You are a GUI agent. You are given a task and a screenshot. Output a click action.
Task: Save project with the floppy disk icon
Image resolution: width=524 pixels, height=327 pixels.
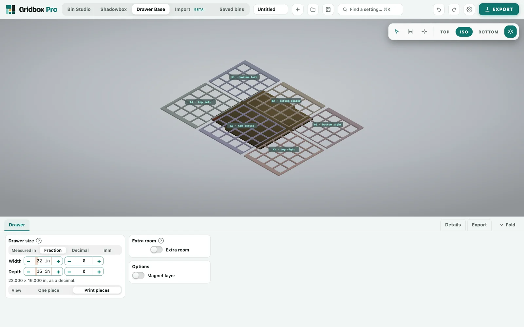click(328, 9)
